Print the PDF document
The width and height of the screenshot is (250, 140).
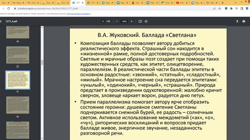(244, 21)
